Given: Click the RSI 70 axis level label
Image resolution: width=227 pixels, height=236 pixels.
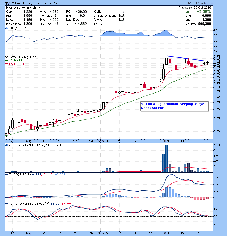Looking at the screenshot, I should coord(215,36).
